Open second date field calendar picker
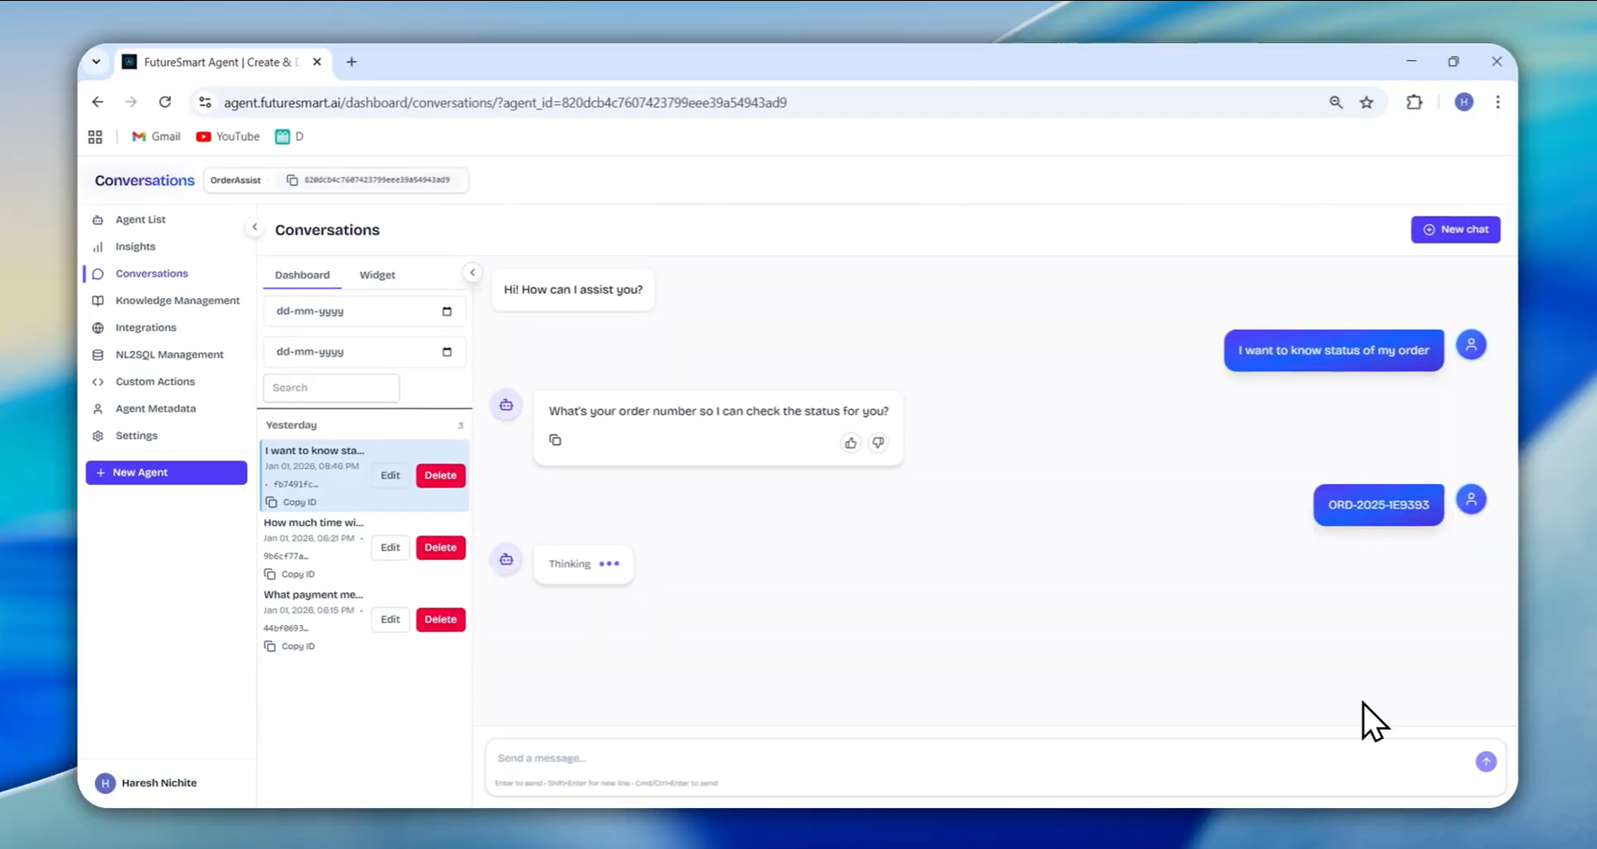1597x849 pixels. (447, 352)
